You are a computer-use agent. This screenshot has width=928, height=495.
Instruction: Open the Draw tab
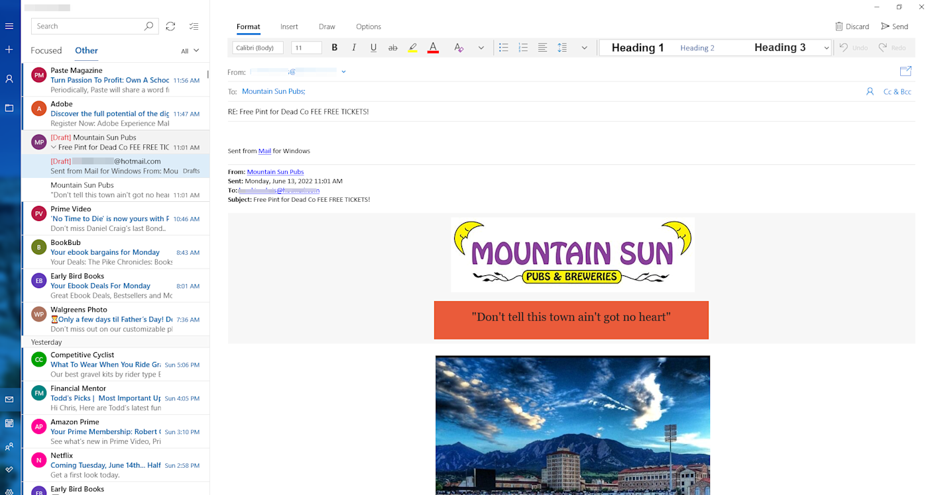tap(327, 26)
